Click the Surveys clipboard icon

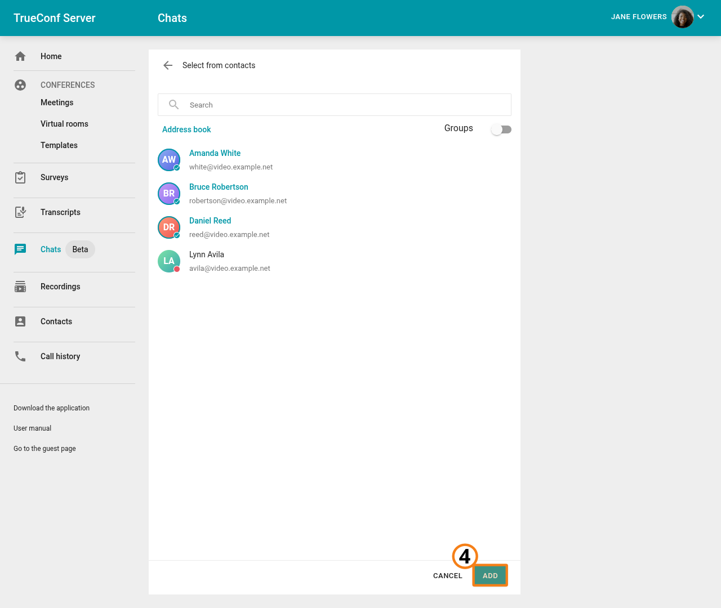coord(20,177)
